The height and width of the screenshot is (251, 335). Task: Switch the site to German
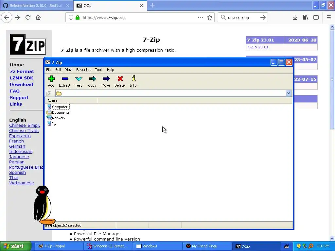[17, 146]
